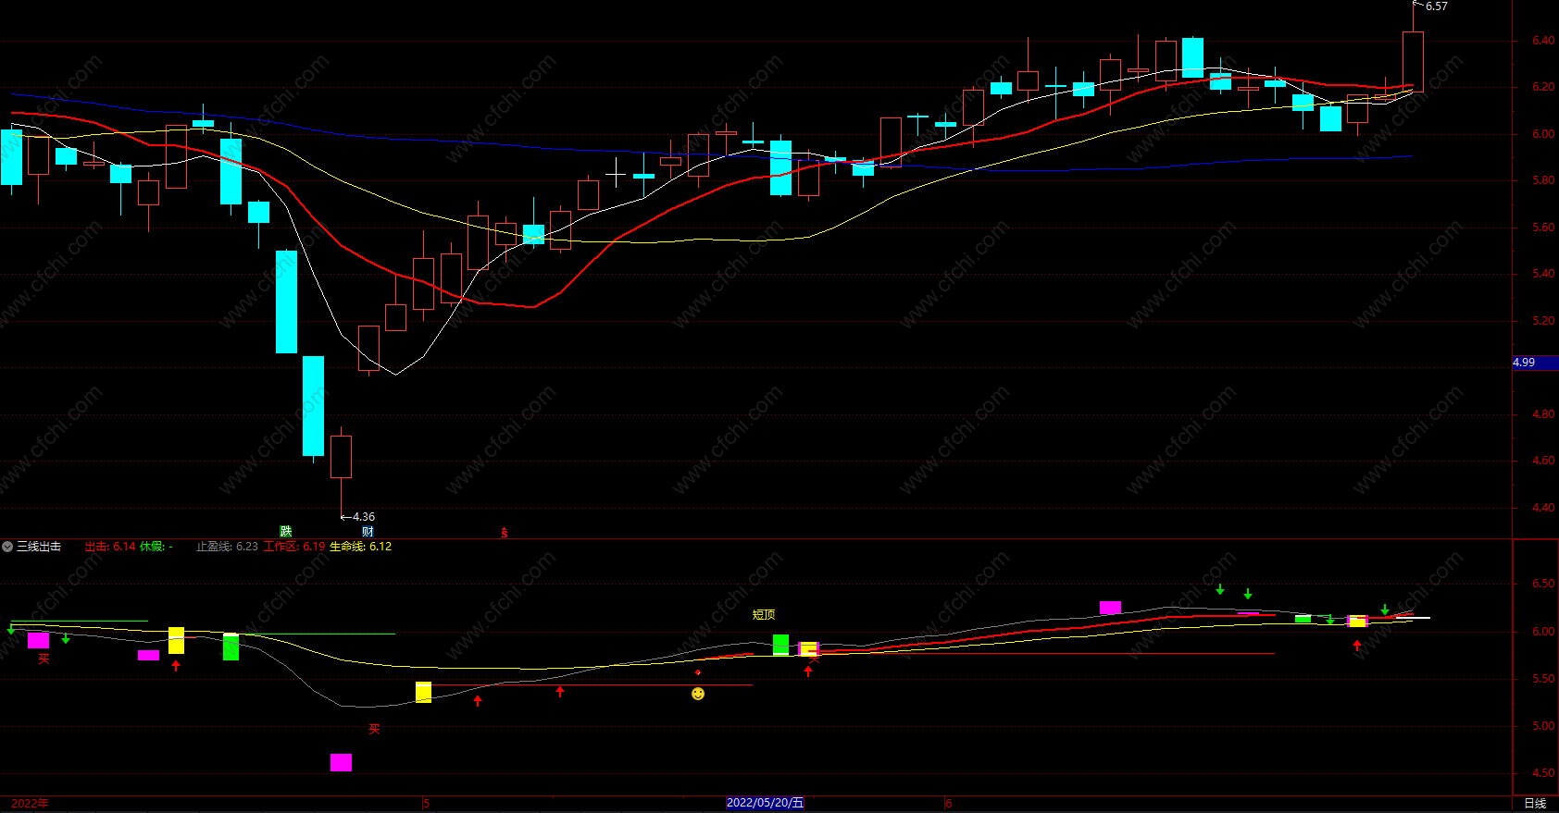Open the red $ dividend marker

coord(505,533)
